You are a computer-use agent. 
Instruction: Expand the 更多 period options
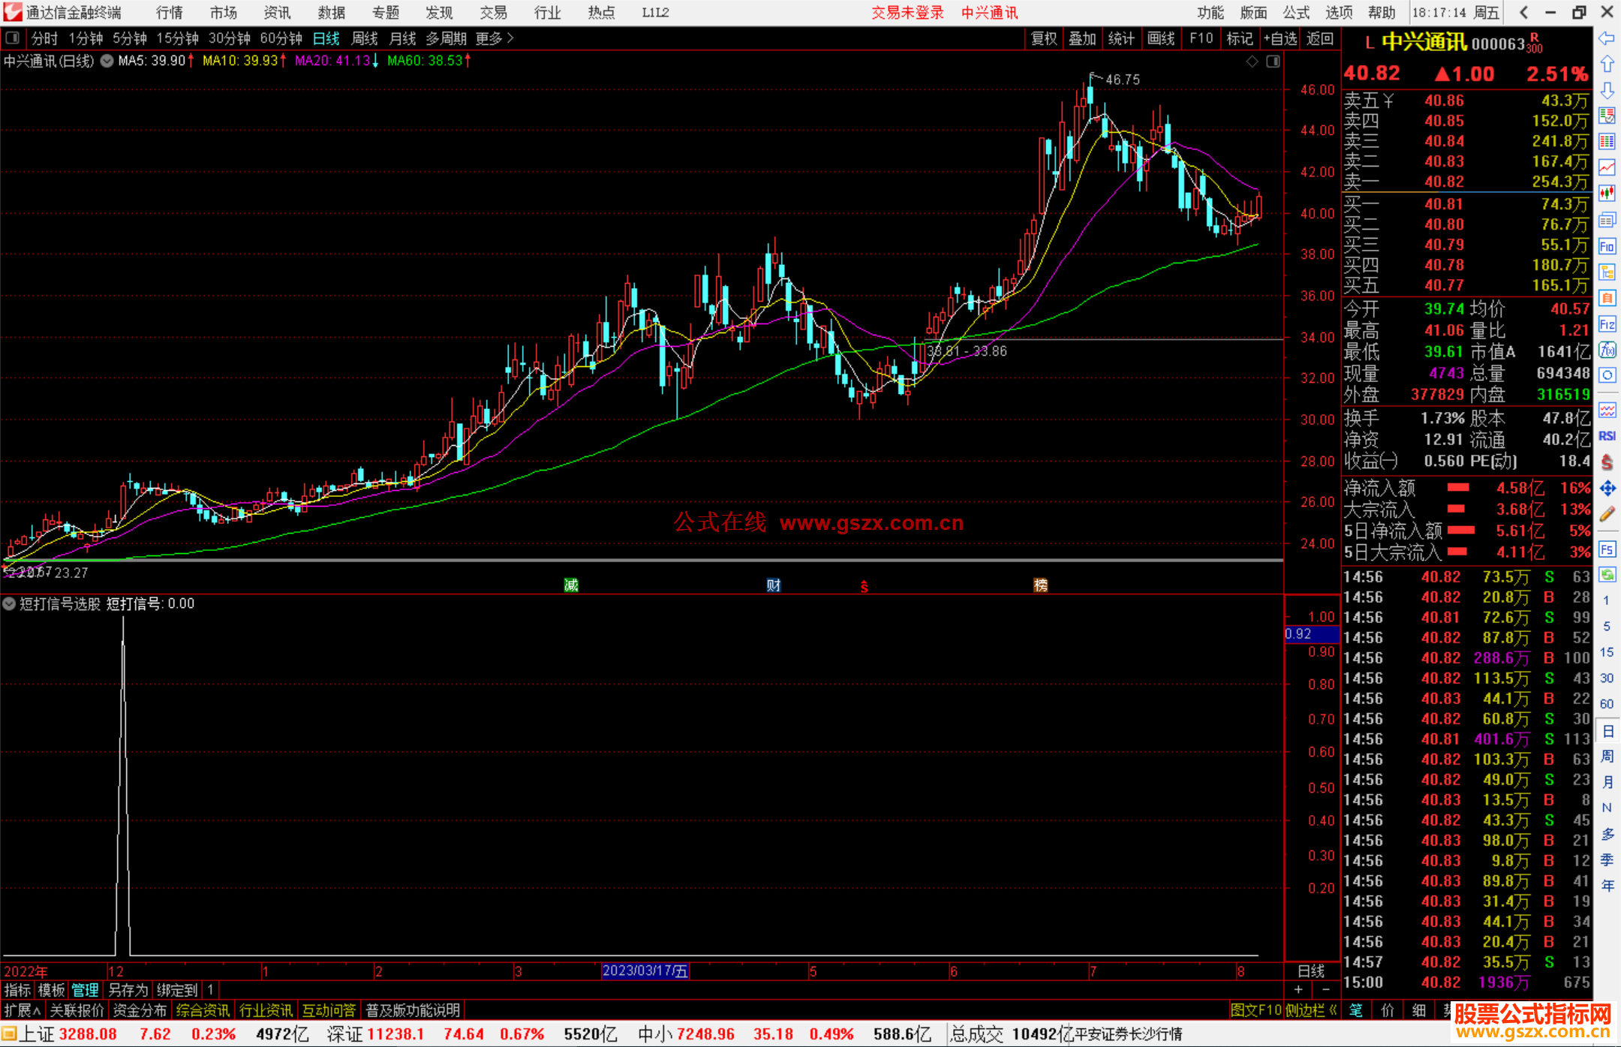pos(495,38)
